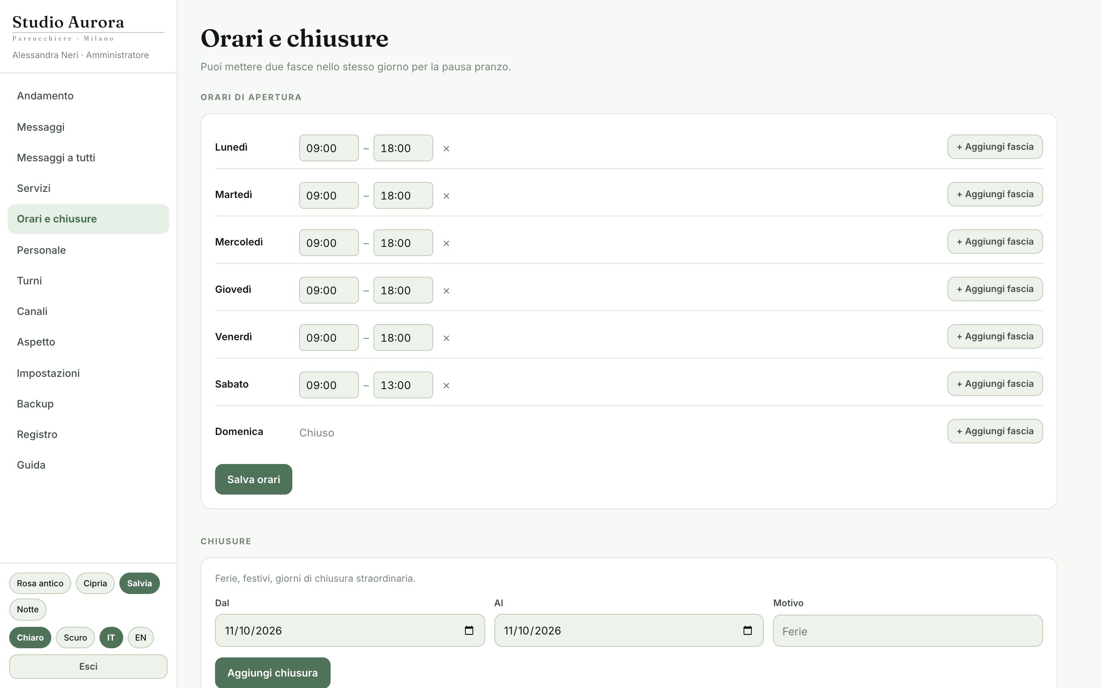
Task: Go to Messaggi a tutti
Action: [x=88, y=157]
